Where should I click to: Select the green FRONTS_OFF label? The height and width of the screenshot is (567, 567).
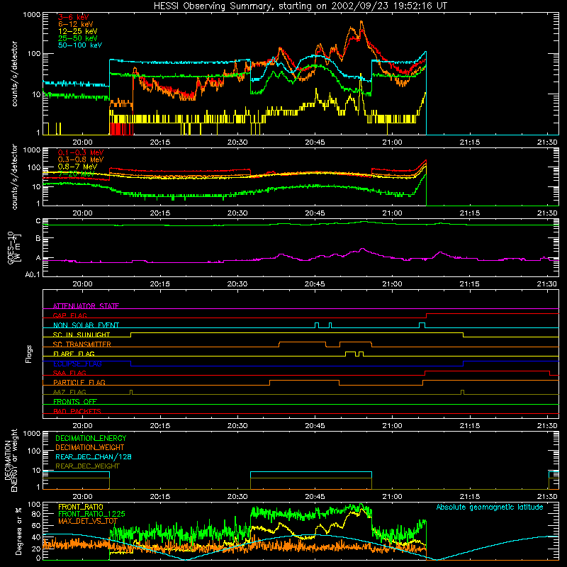pos(75,401)
